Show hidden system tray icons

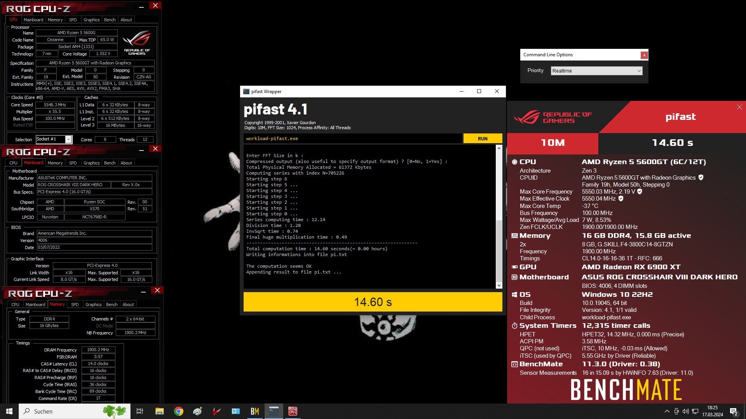[x=667, y=411]
